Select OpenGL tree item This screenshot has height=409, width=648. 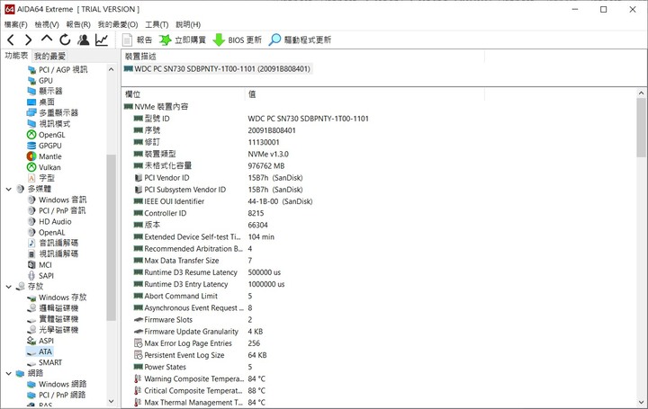[46, 135]
